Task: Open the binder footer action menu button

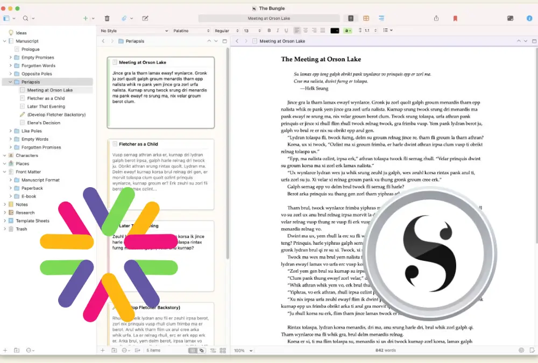Action: coord(30,350)
